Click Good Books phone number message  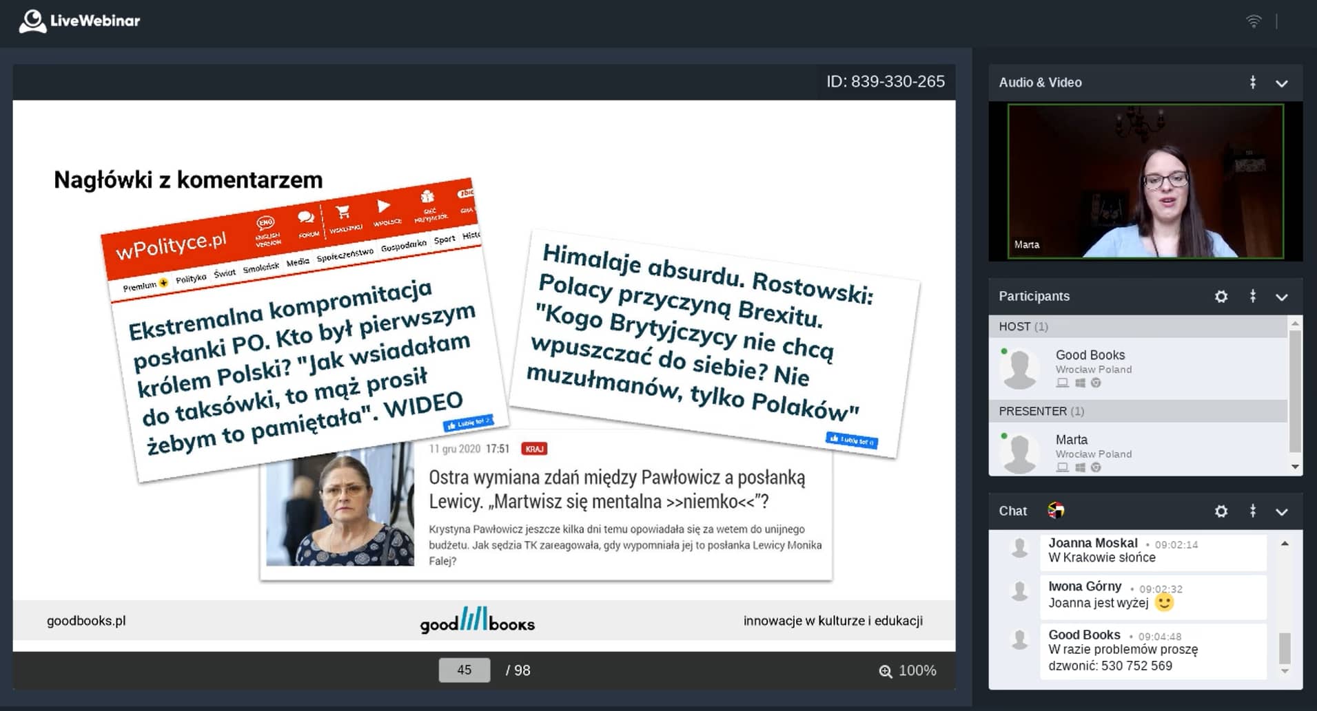1153,651
